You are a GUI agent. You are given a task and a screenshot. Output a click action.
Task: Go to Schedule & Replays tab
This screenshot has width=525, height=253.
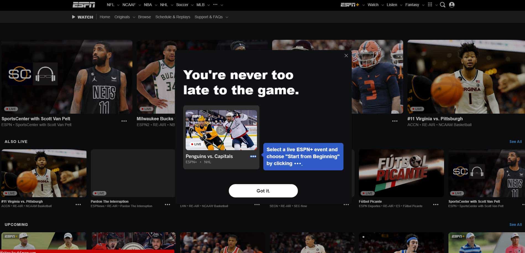tap(173, 17)
